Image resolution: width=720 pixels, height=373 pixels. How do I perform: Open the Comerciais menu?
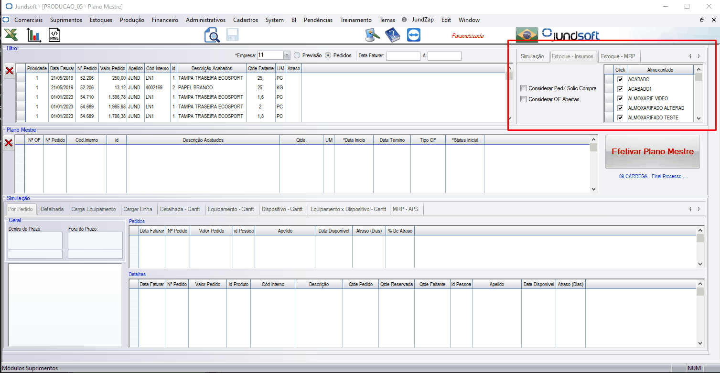tap(28, 20)
